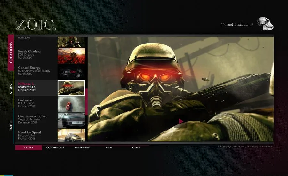
Task: Open the CREATIONS side tab
Action: (x=11, y=52)
